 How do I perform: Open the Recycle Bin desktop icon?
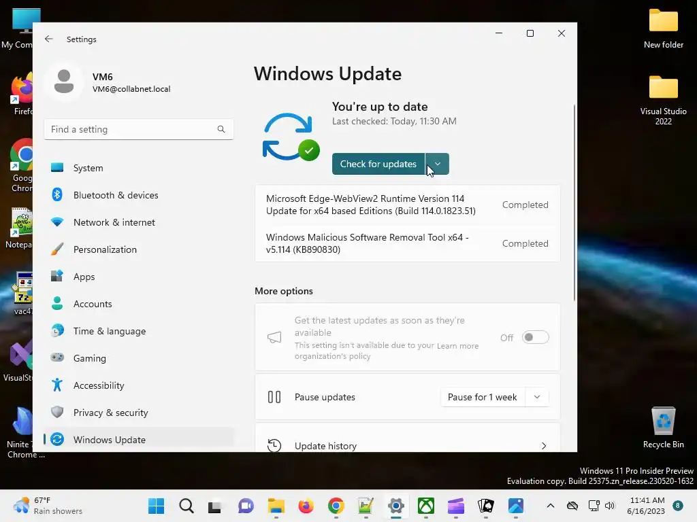click(663, 428)
